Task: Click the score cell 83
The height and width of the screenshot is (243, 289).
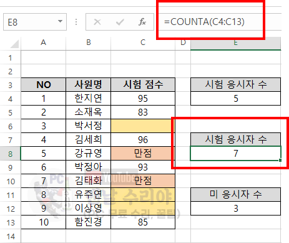Action: tap(143, 112)
